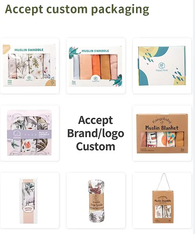195x234 pixels.
Task: Select the tall Premium Quality box thumbnail
Action: 29,200
